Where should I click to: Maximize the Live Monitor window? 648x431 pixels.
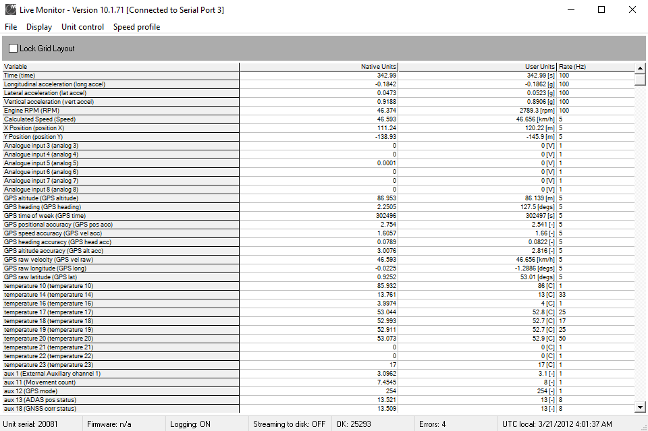601,10
